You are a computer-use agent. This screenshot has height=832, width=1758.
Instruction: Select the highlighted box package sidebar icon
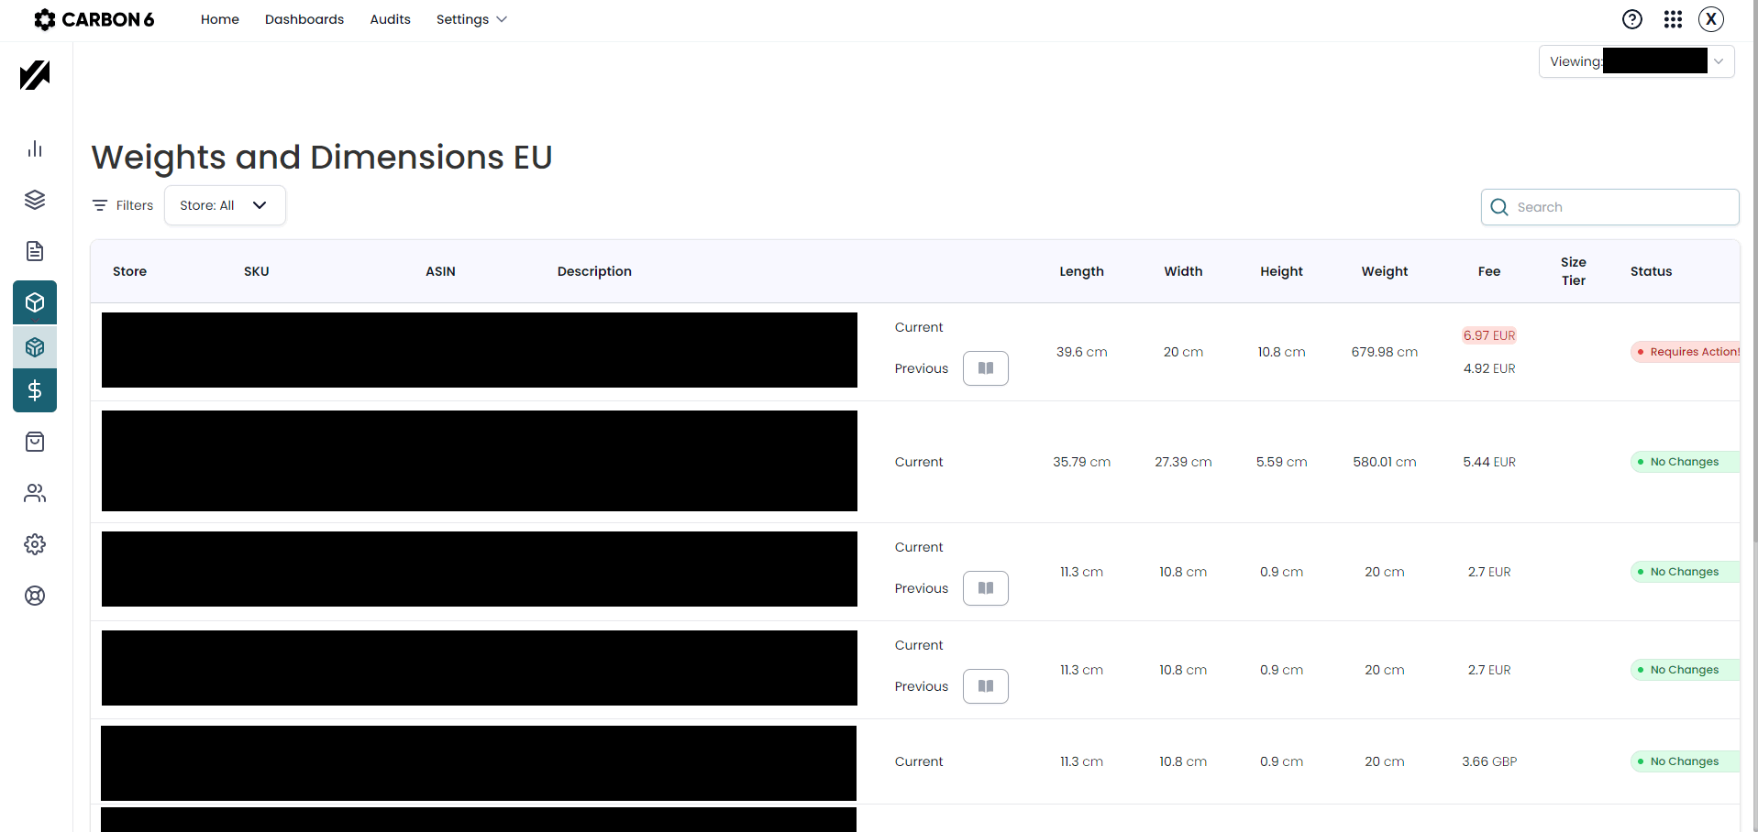pyautogui.click(x=35, y=302)
